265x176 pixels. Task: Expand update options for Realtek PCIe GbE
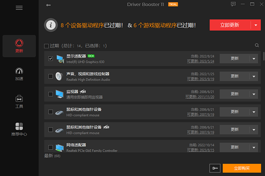click(254, 147)
